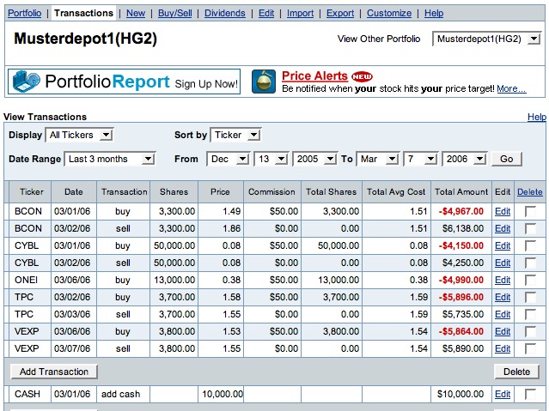Screen dimensions: 549x411
Task: Open the Price Alerts link
Action: pos(314,76)
